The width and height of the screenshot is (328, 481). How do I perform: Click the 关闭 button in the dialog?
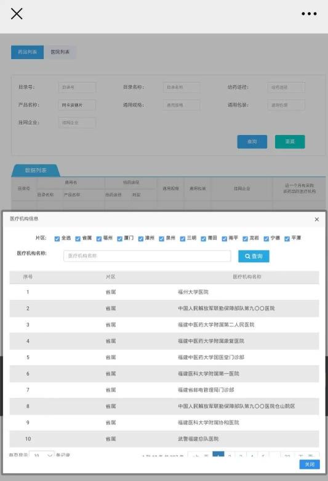click(x=310, y=464)
